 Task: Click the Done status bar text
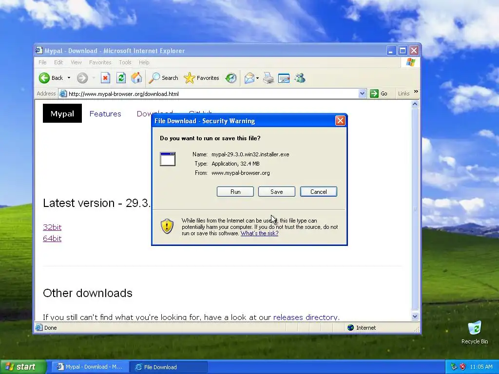[51, 328]
